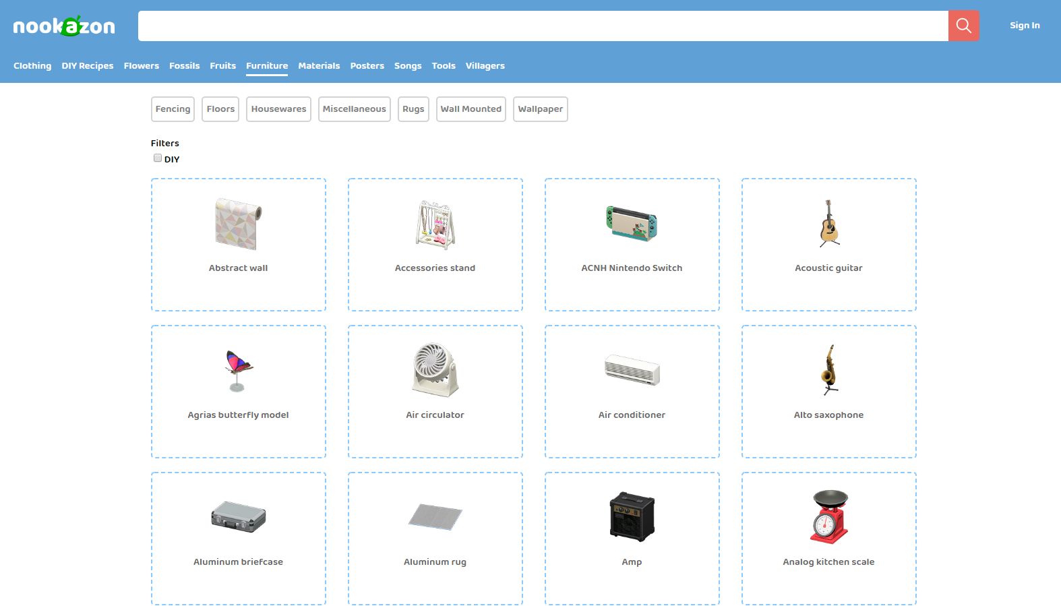
Task: Select the ACNH Nintendo Switch image
Action: pyautogui.click(x=632, y=224)
